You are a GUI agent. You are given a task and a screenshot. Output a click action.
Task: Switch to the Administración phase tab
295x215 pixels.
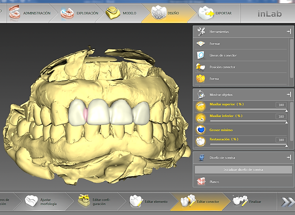pyautogui.click(x=32, y=13)
